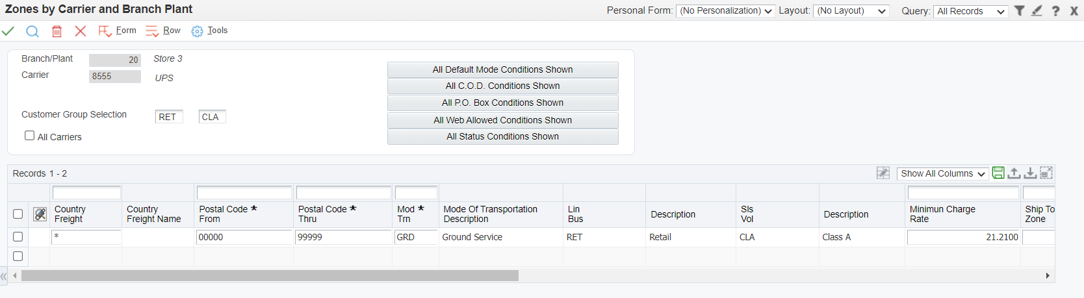The height and width of the screenshot is (298, 1084).
Task: Click All Default Mode Conditions Shown button
Action: click(x=503, y=69)
